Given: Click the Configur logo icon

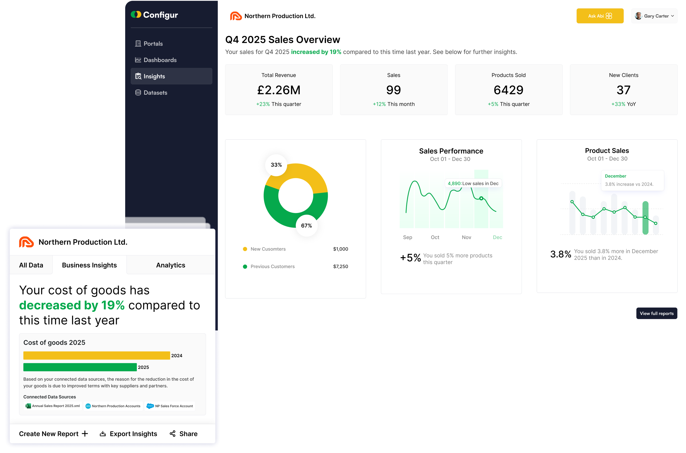Looking at the screenshot, I should (136, 14).
